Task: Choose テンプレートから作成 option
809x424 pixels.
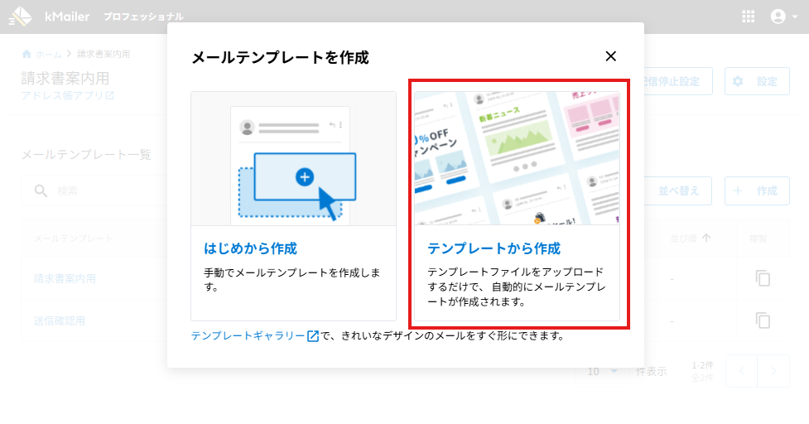Action: point(494,248)
